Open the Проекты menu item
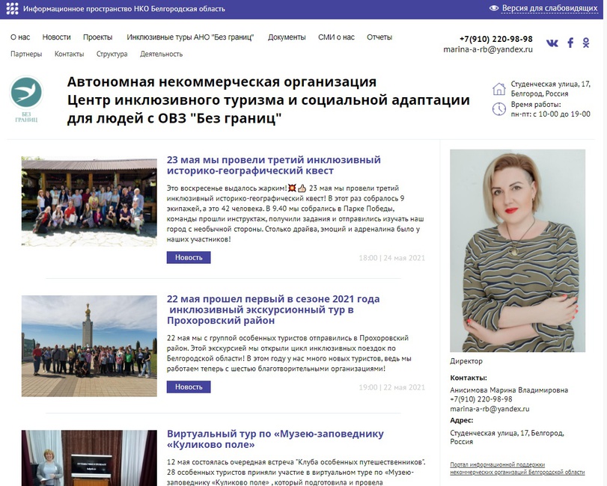The height and width of the screenshot is (486, 607). point(97,37)
